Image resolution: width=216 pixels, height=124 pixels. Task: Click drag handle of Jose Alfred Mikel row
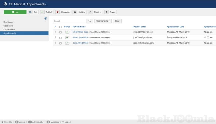coord(55,43)
